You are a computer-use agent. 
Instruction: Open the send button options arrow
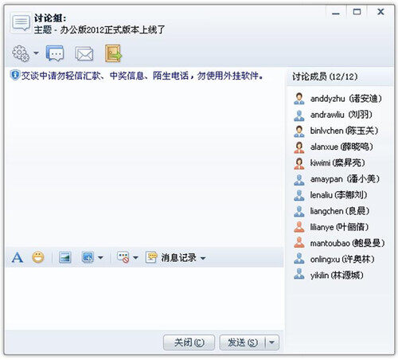tap(272, 342)
